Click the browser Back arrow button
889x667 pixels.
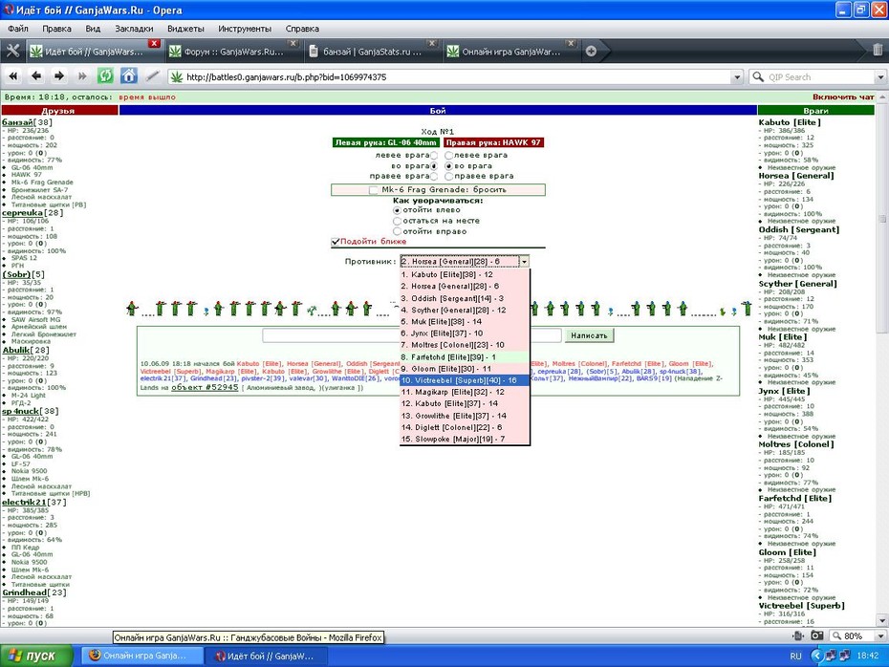(36, 75)
